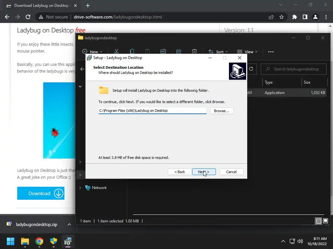Open Chrome Extensions puzzle icon

295,17
